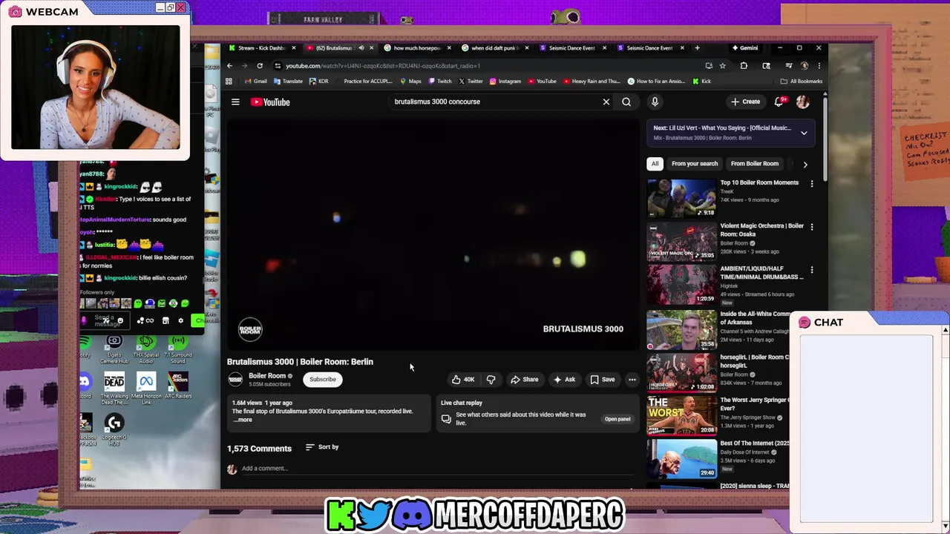Open the Twitch bookmark

[x=440, y=82]
